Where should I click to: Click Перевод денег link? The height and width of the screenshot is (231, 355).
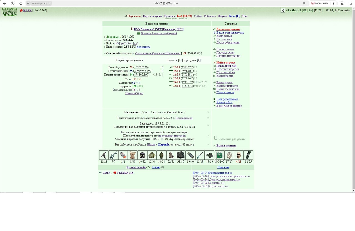(225, 52)
